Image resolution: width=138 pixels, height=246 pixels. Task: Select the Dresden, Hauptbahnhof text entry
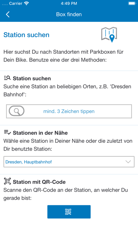pyautogui.click(x=29, y=162)
